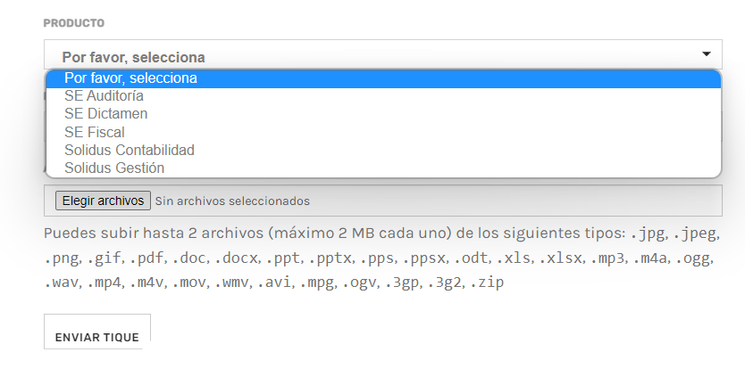Click the Elegir archivos button
The width and height of the screenshot is (745, 385).
point(103,201)
